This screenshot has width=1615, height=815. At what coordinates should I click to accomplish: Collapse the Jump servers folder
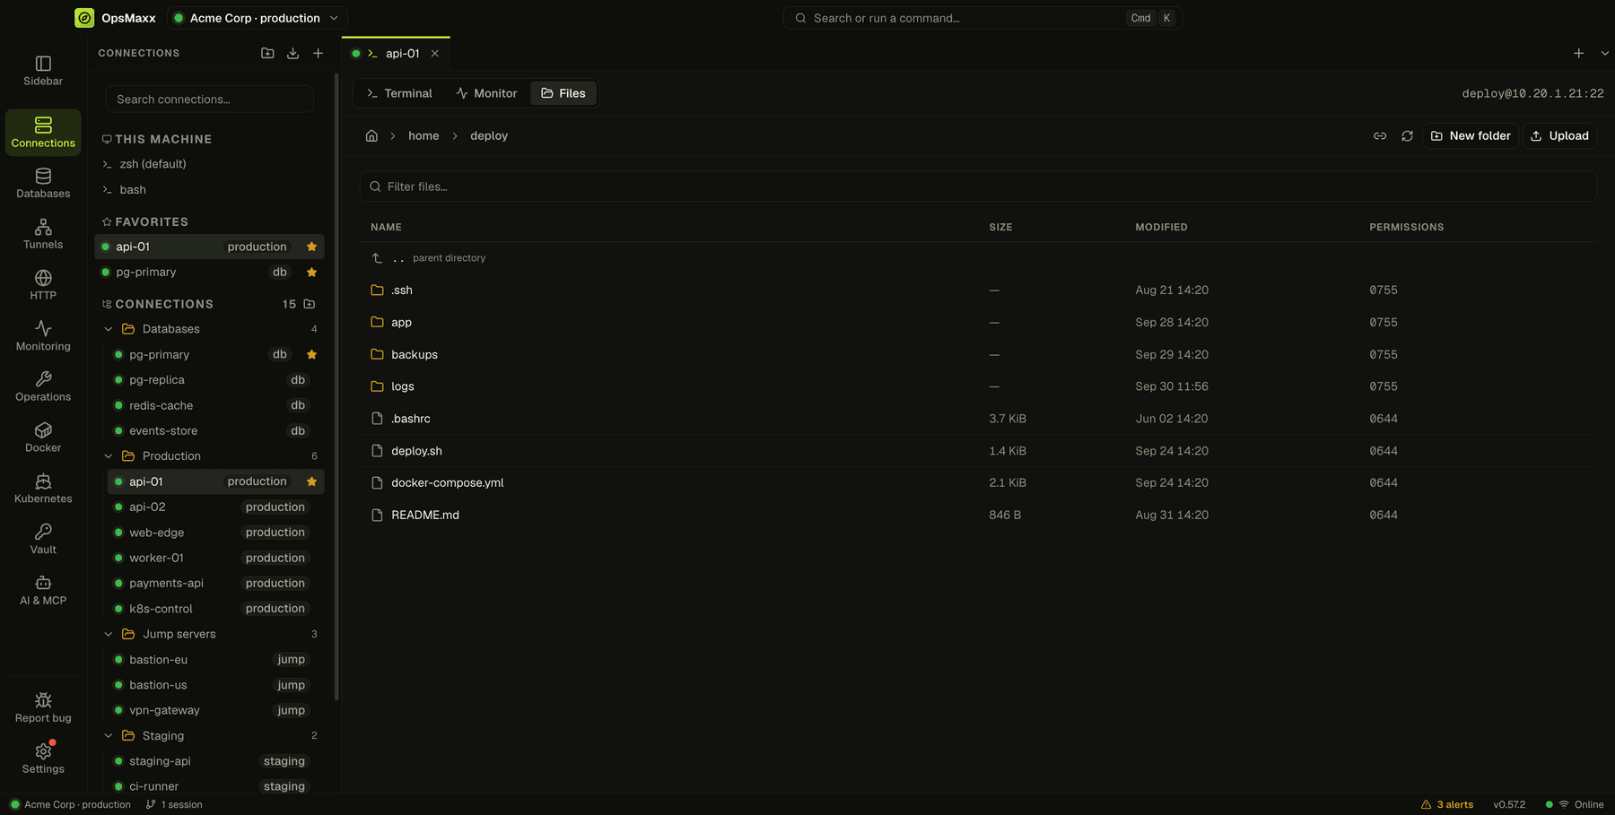point(109,634)
